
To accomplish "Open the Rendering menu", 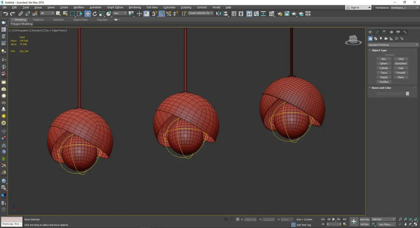I will click(x=135, y=7).
